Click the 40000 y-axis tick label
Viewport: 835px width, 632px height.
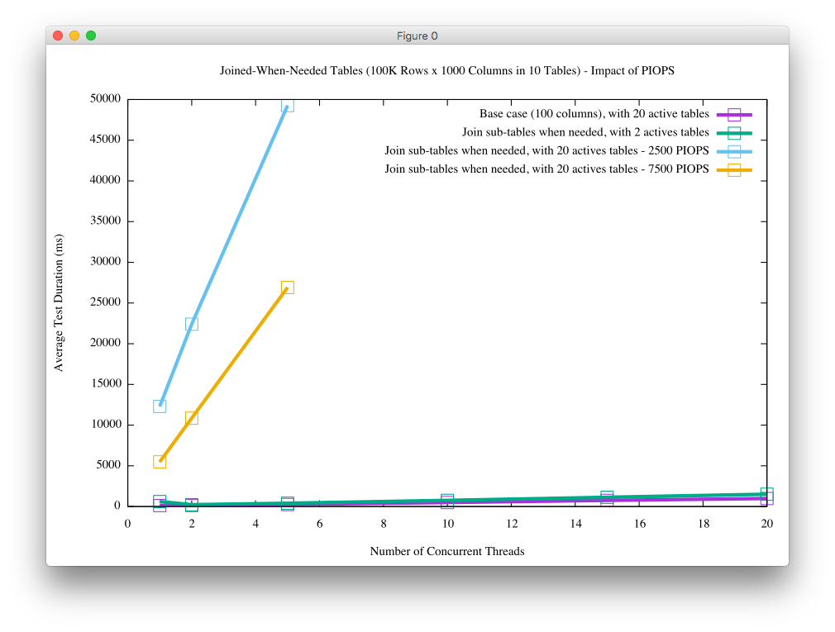(106, 180)
